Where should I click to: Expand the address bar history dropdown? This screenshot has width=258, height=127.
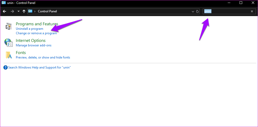pyautogui.click(x=193, y=11)
